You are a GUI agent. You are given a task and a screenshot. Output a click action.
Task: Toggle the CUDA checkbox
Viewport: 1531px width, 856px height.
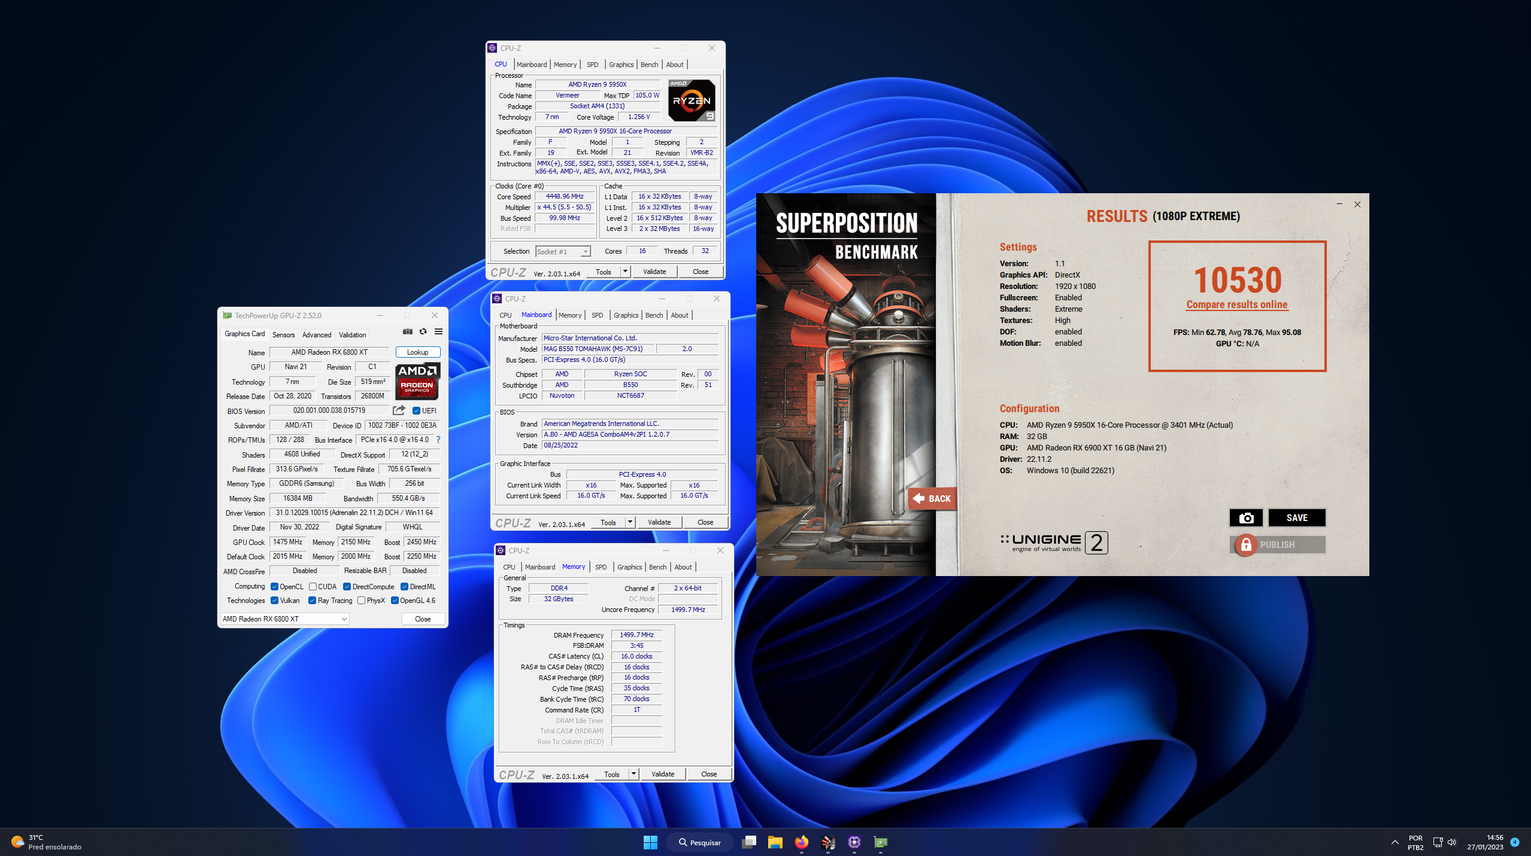(x=313, y=586)
